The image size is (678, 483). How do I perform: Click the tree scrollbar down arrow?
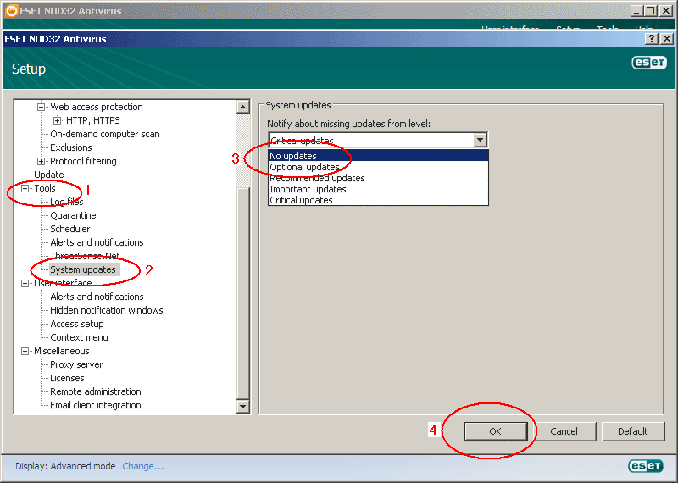tap(243, 407)
